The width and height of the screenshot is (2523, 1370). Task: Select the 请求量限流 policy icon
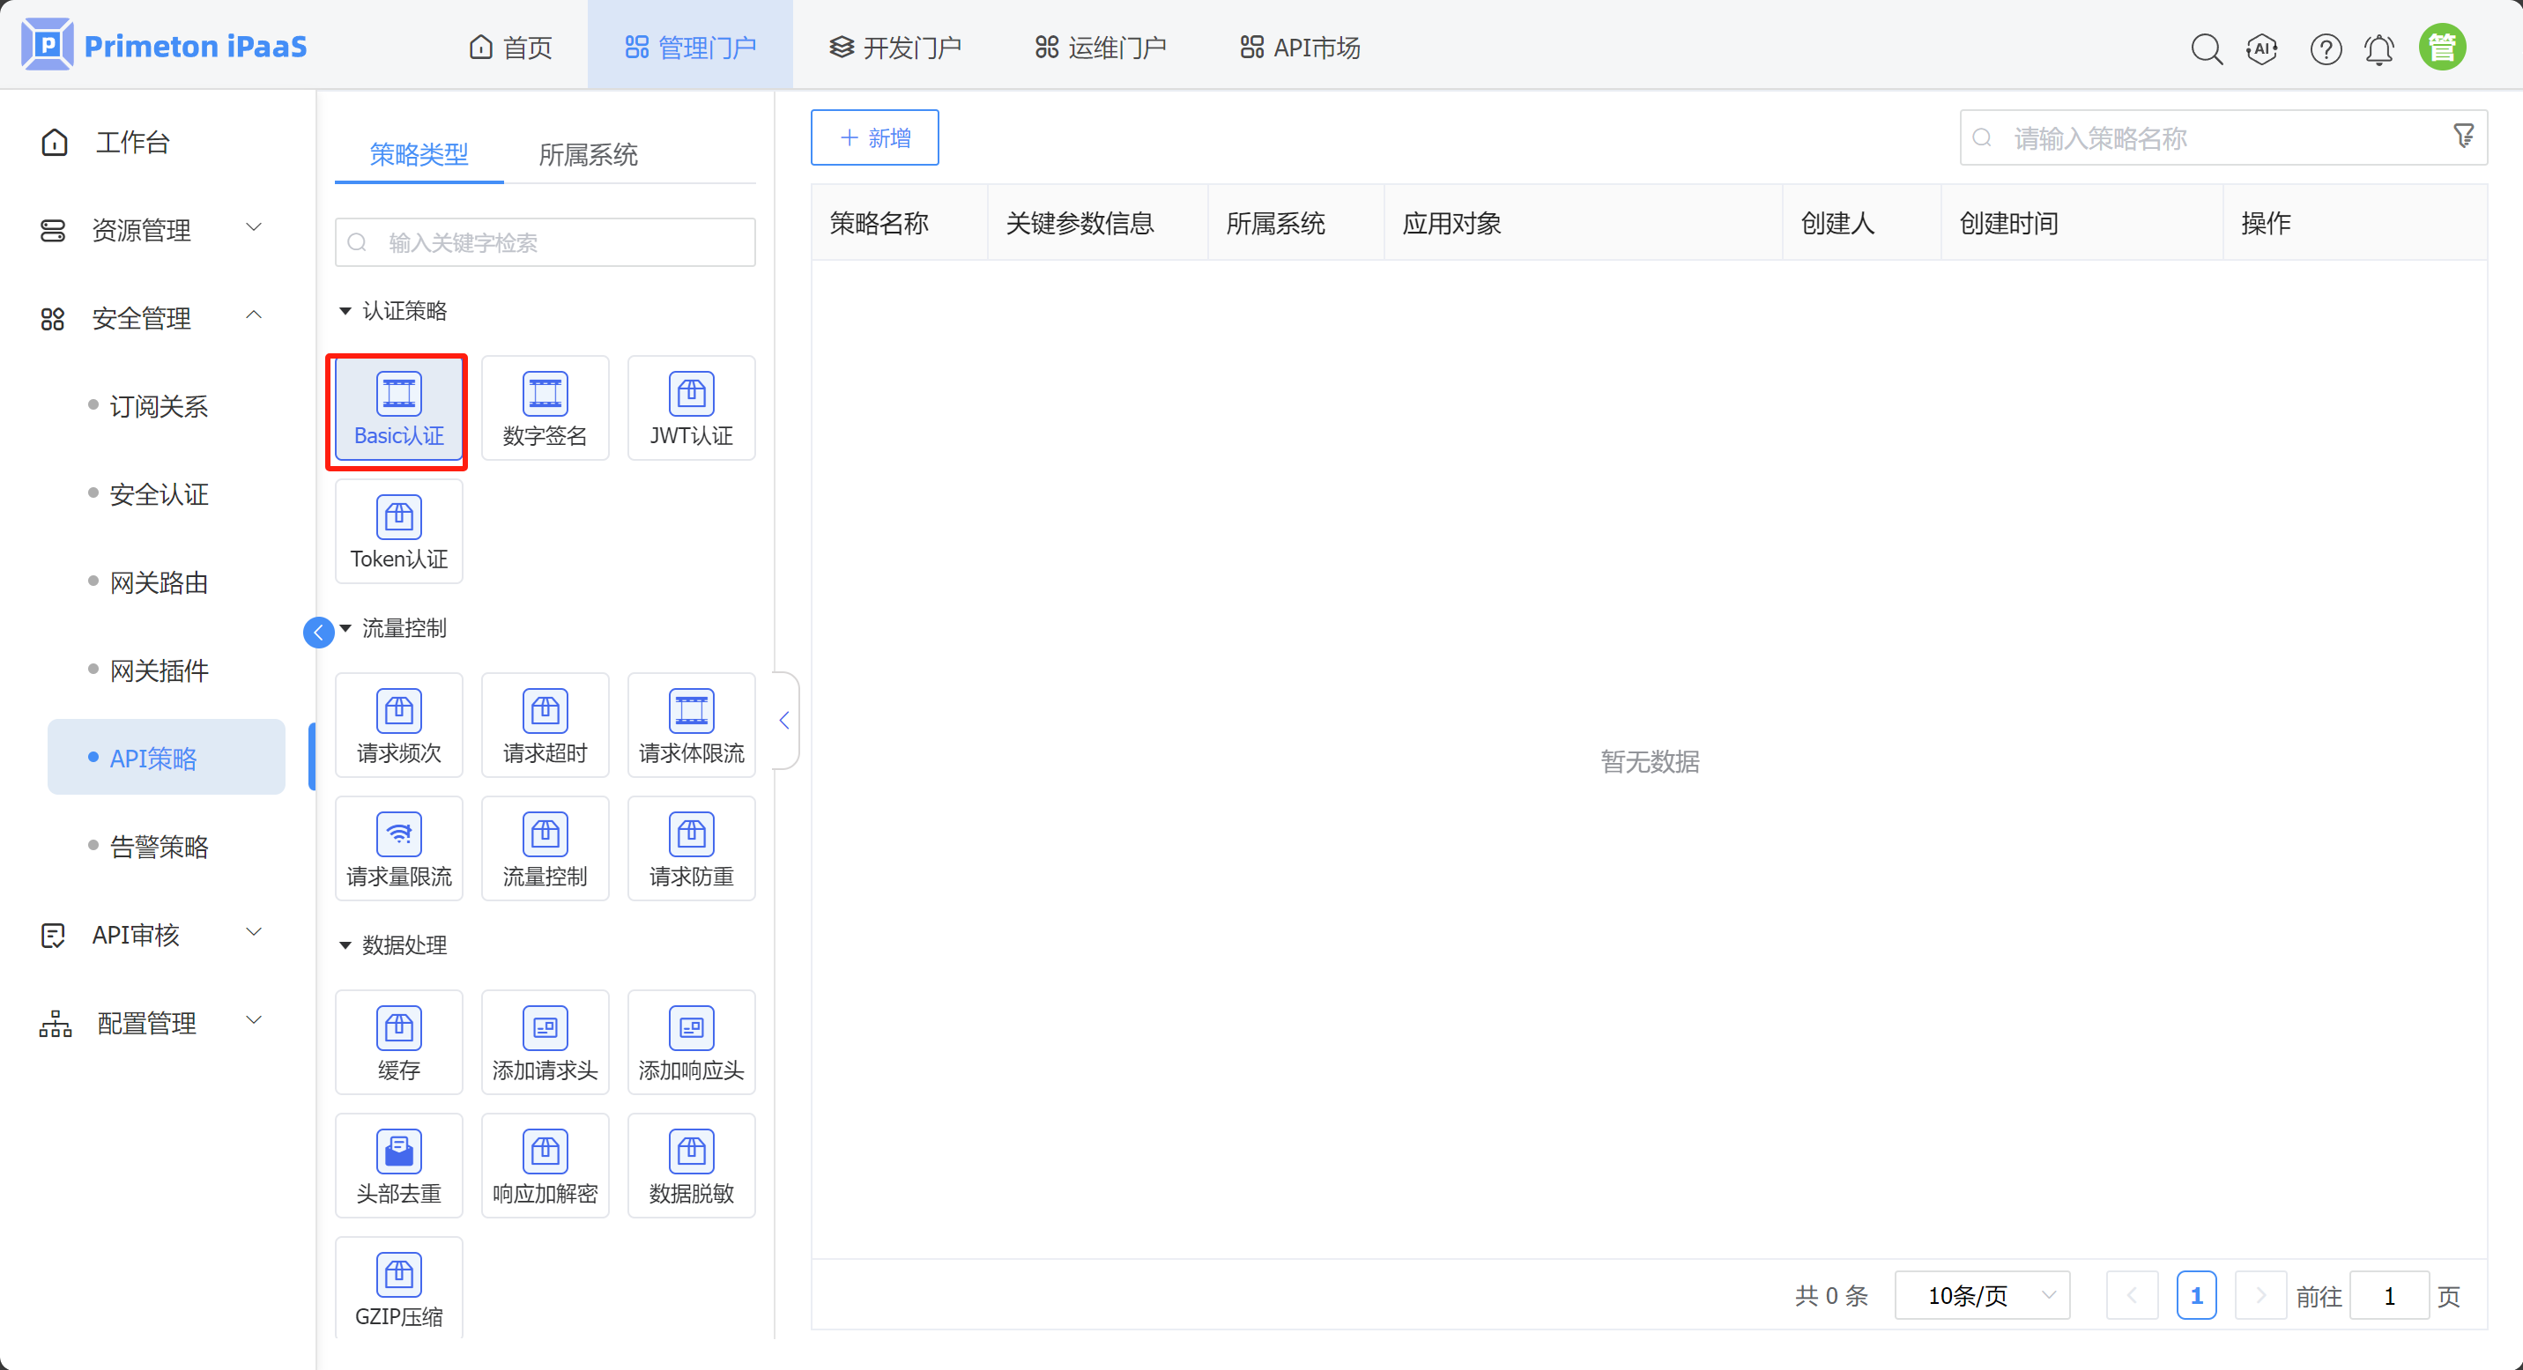point(398,848)
